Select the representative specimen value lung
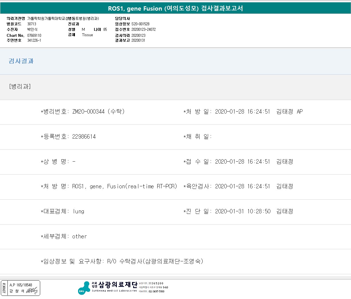This screenshot has height=299, width=351. (x=78, y=212)
